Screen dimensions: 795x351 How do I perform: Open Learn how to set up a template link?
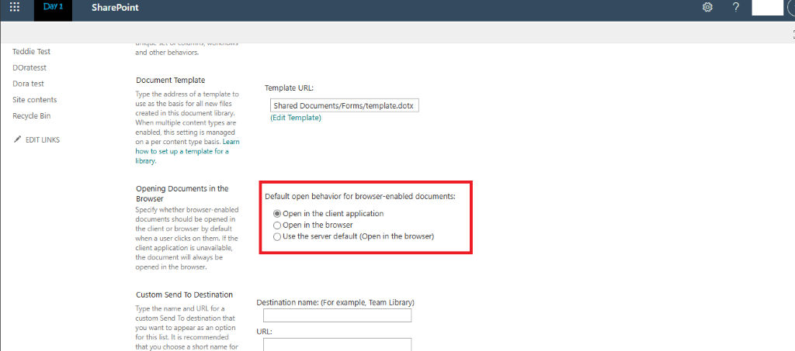tap(182, 152)
